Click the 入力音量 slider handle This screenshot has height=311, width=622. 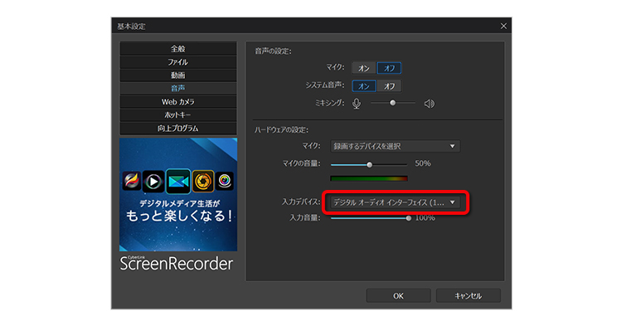(x=409, y=218)
